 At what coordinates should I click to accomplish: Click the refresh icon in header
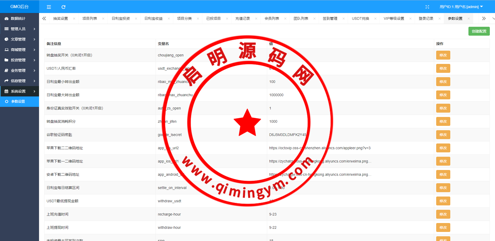(63, 7)
